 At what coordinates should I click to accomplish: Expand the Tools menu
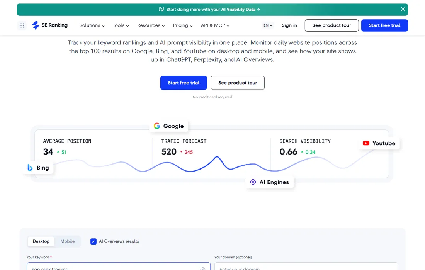[x=121, y=25]
